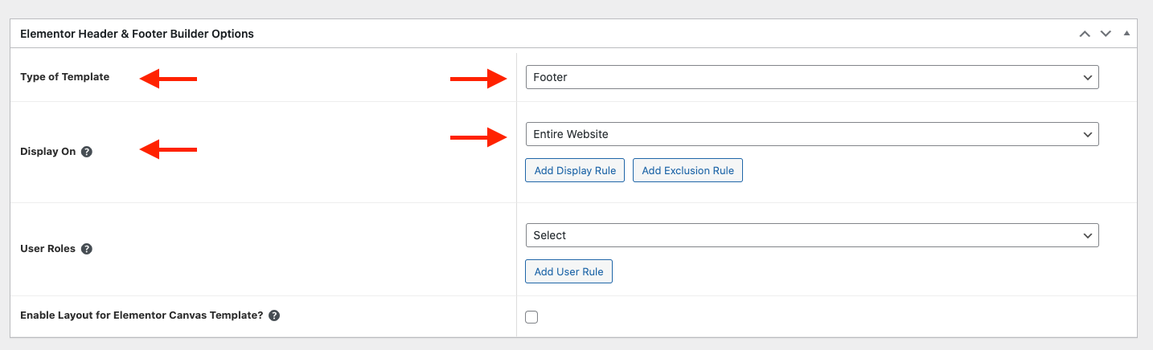This screenshot has width=1153, height=350.
Task: Click the Add User Rule button
Action: 568,271
